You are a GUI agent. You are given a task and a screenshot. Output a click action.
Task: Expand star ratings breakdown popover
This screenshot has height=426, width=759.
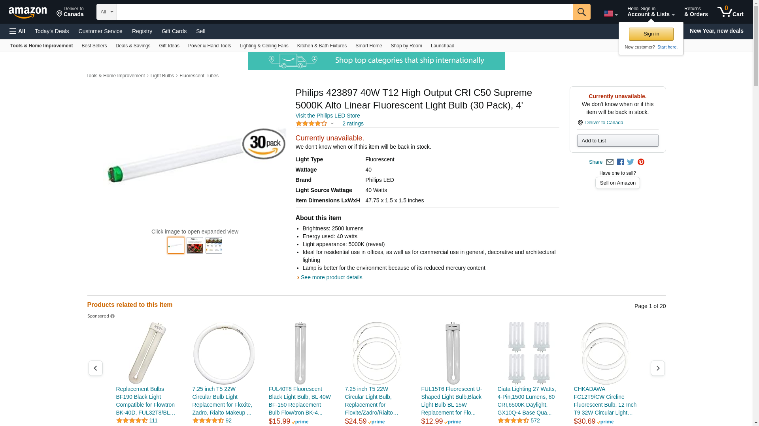pos(332,124)
